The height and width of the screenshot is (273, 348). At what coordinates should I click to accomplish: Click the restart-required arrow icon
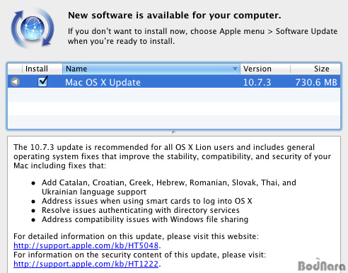(15, 82)
